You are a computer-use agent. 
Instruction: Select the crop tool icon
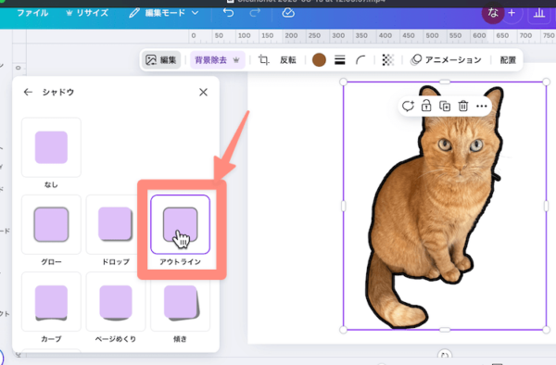[x=263, y=60]
